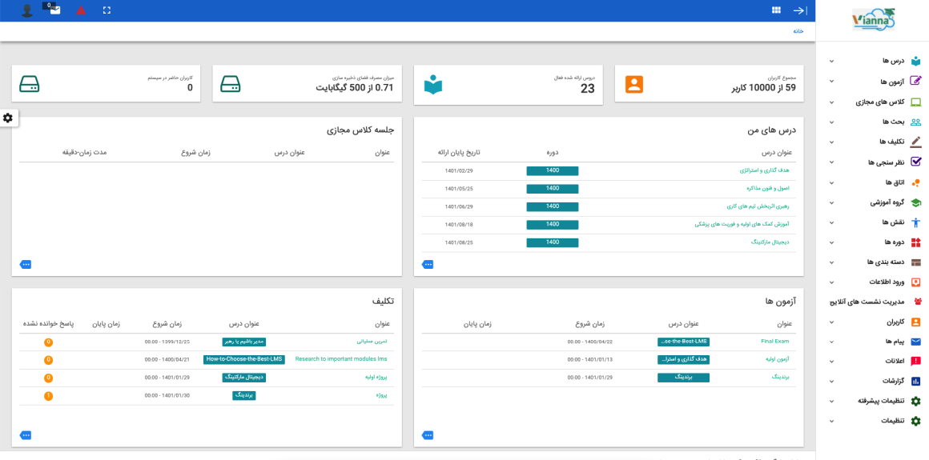This screenshot has height=460, width=929.
Task: Open the user profile avatar icon
Action: 26,10
